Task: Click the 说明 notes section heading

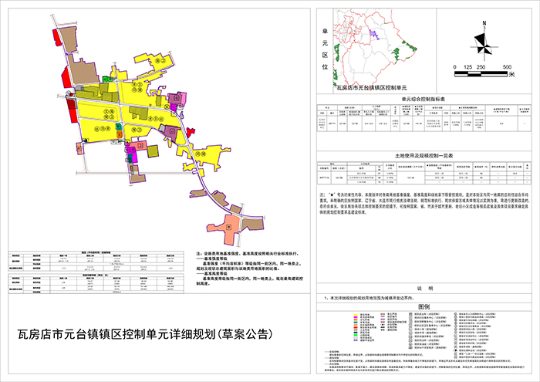Action: 425,288
